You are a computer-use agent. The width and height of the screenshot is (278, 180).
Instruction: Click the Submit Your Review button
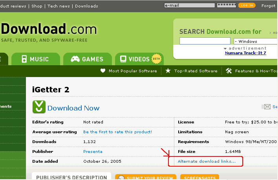pyautogui.click(x=146, y=177)
